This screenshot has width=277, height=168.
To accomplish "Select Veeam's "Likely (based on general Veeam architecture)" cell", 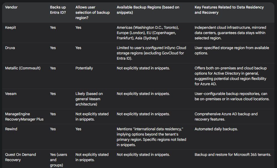I will click(89, 99).
